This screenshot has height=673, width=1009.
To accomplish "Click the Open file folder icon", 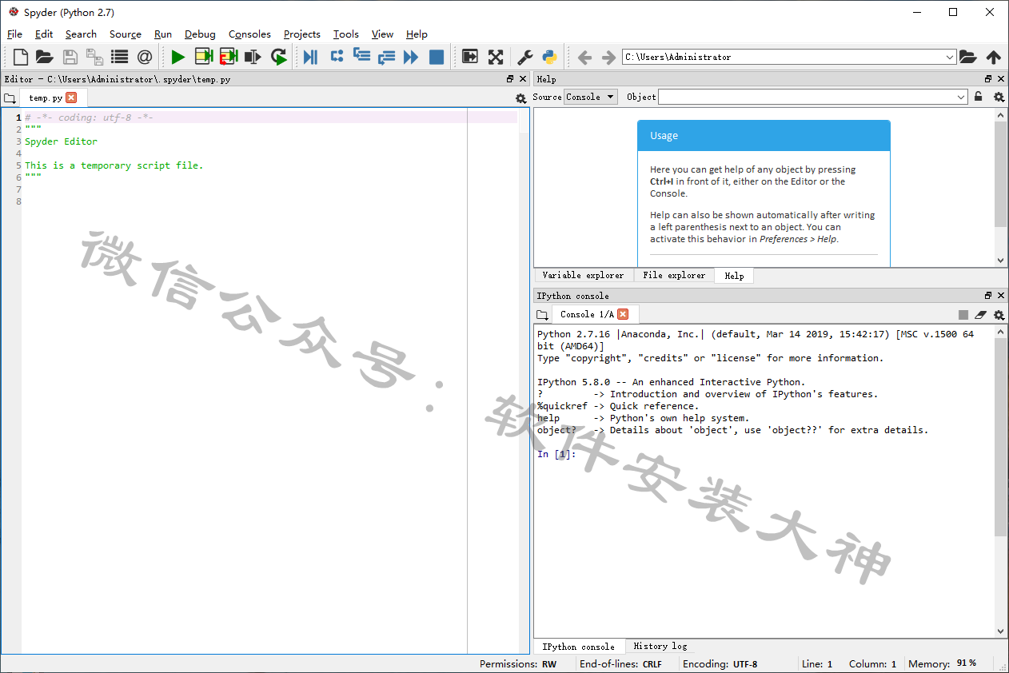I will [x=45, y=57].
